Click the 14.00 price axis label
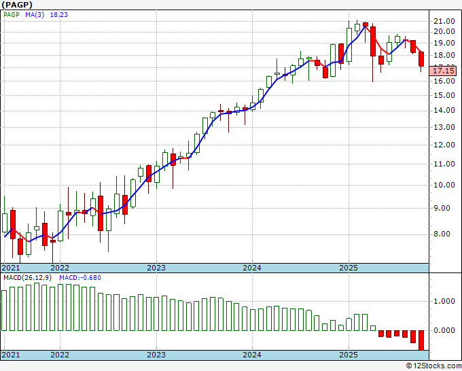The height and width of the screenshot is (371, 462). (444, 111)
